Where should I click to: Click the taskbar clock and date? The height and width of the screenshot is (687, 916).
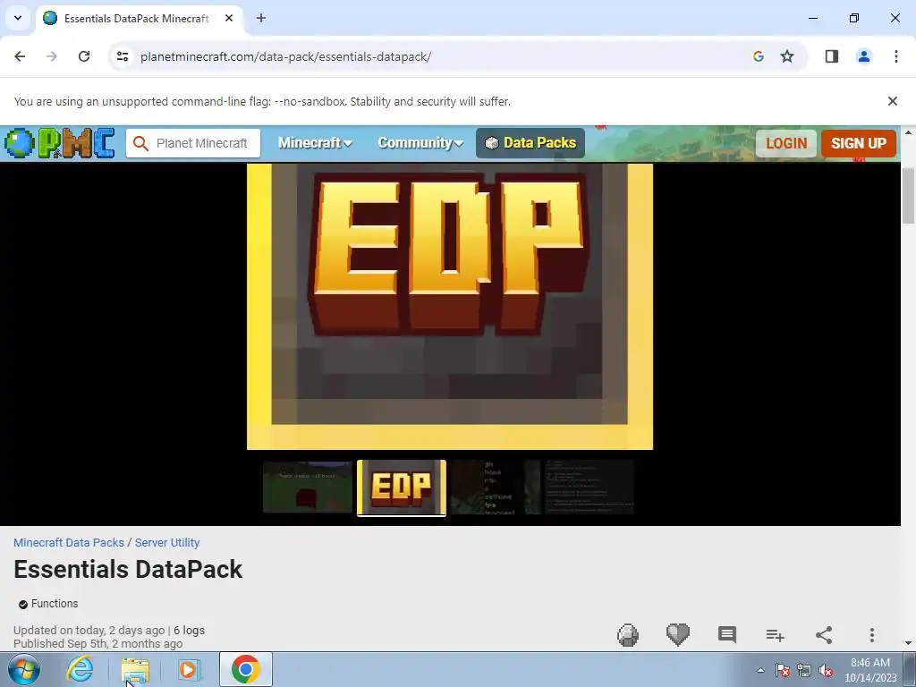[x=870, y=670]
